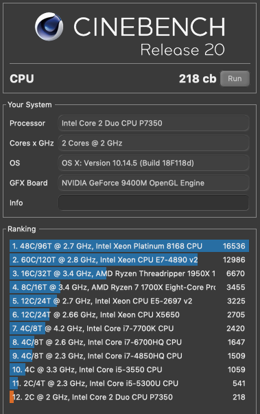260x414 pixels.
Task: Select the Processor field showing Core 2 Duo
Action: (x=154, y=123)
